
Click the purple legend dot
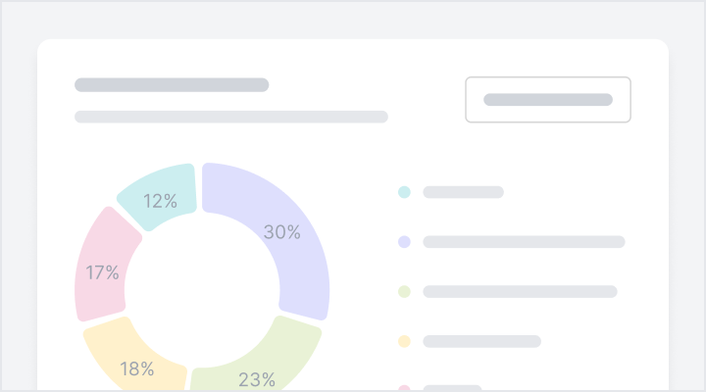[404, 242]
